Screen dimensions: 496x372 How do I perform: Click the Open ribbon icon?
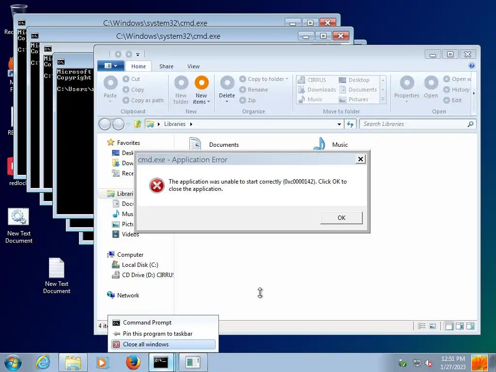click(431, 83)
